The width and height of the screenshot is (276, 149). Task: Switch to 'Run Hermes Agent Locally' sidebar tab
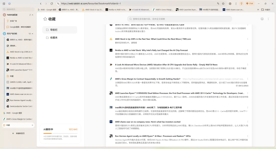point(19,100)
